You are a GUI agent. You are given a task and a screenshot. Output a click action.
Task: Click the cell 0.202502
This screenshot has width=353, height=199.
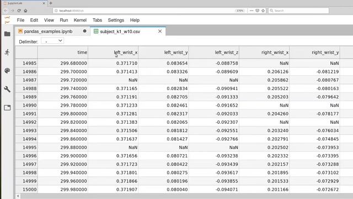(x=265, y=148)
